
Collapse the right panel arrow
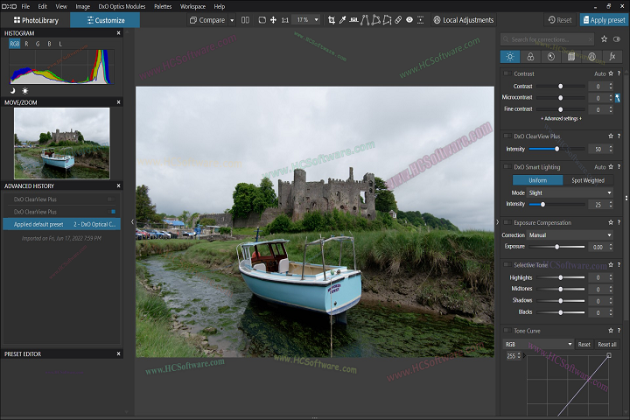coord(497,222)
